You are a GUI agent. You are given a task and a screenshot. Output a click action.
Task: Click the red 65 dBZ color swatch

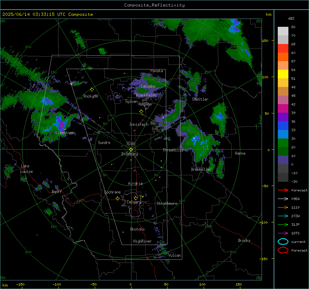pyautogui.click(x=283, y=48)
